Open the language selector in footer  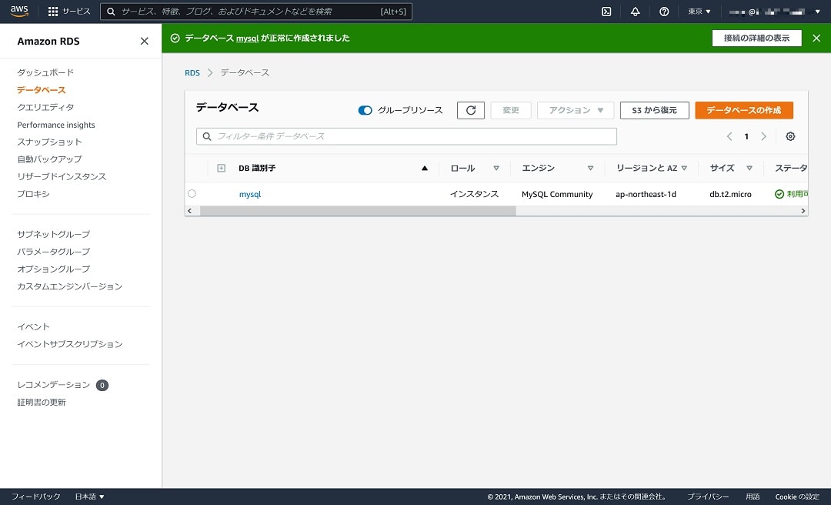click(89, 497)
